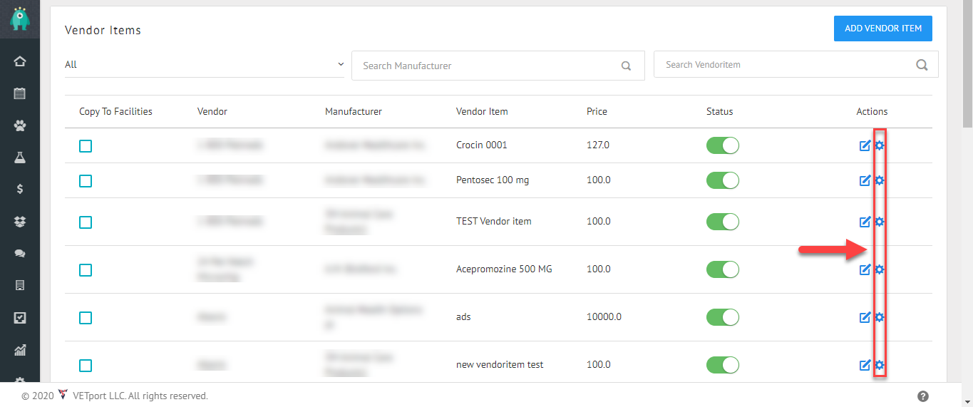Open the chat bubbles sidebar icon
Screen dimensions: 973x407
20,254
